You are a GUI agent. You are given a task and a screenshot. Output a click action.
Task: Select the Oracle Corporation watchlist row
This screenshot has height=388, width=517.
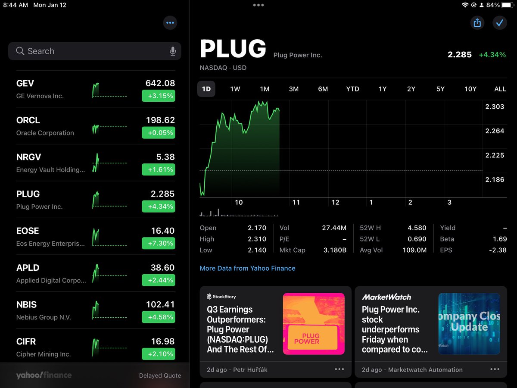[x=96, y=126]
